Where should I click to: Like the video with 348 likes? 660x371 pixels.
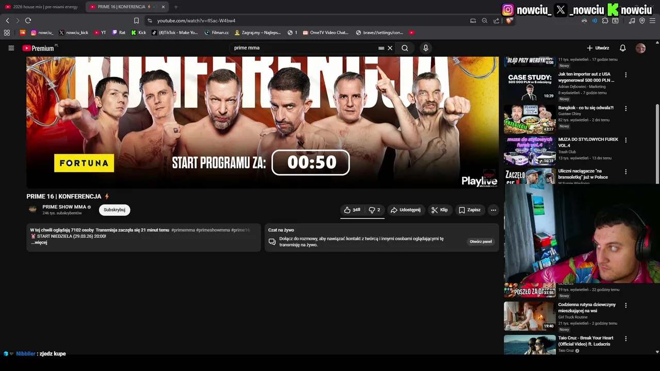(352, 210)
